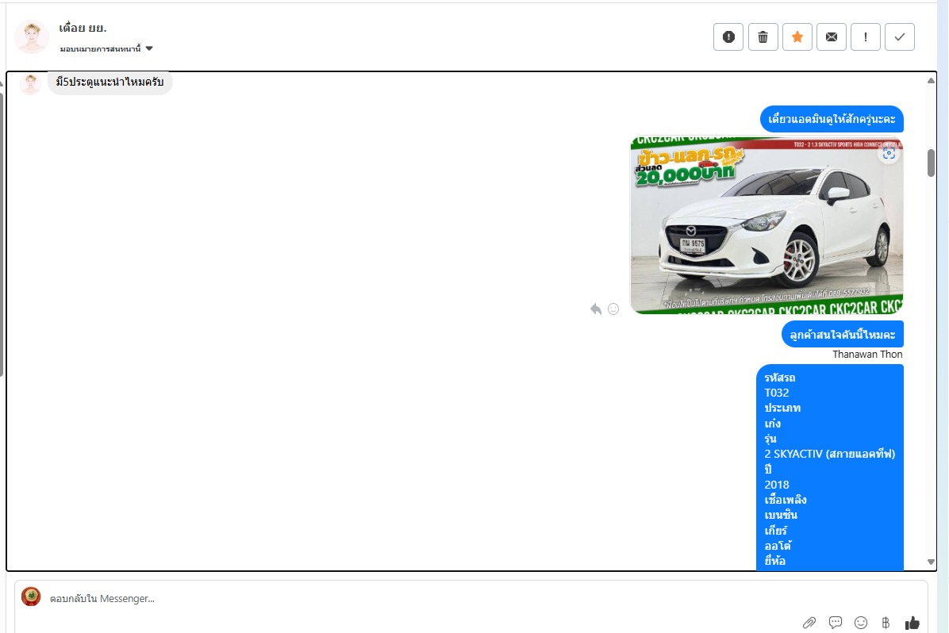Viewport: 949px width, 633px height.
Task: Open emoji picker in reply box
Action: tap(861, 622)
